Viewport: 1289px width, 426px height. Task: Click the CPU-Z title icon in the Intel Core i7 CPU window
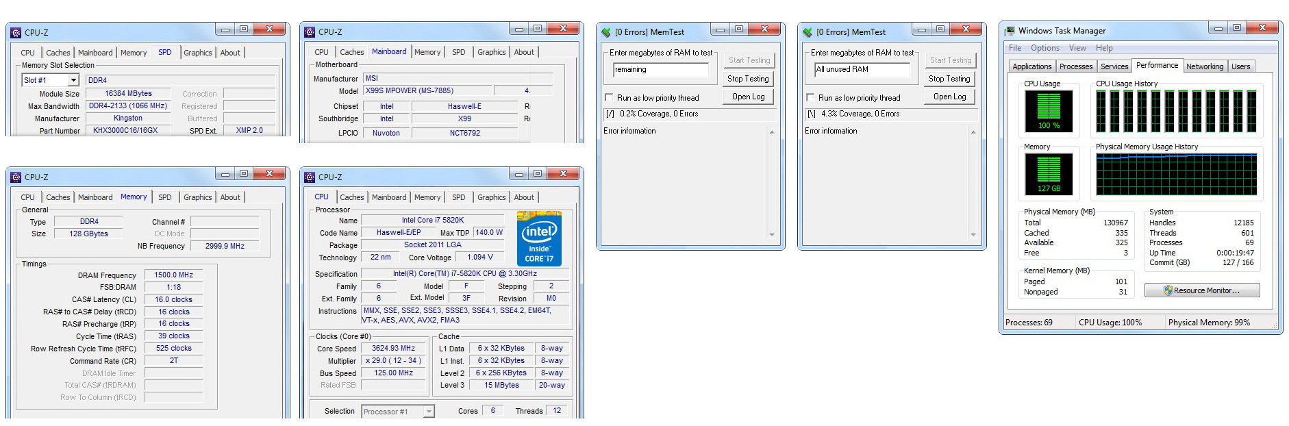click(x=310, y=177)
